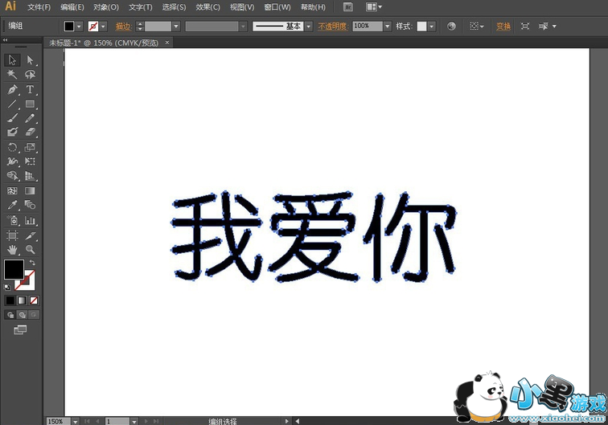
Task: Choose the Symbol Sprayer tool
Action: click(x=12, y=220)
